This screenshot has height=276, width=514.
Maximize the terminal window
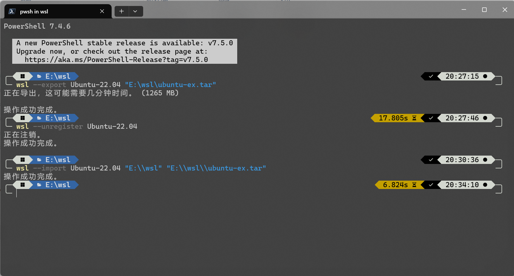coord(484,10)
